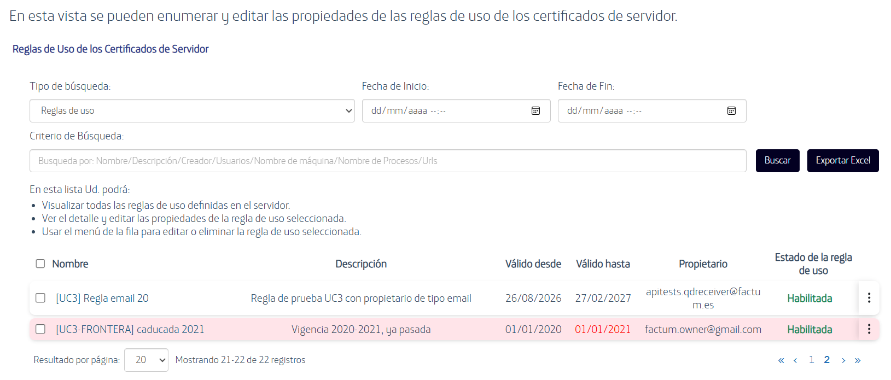Go to the first page of results
This screenshot has height=380, width=891.
pos(781,360)
